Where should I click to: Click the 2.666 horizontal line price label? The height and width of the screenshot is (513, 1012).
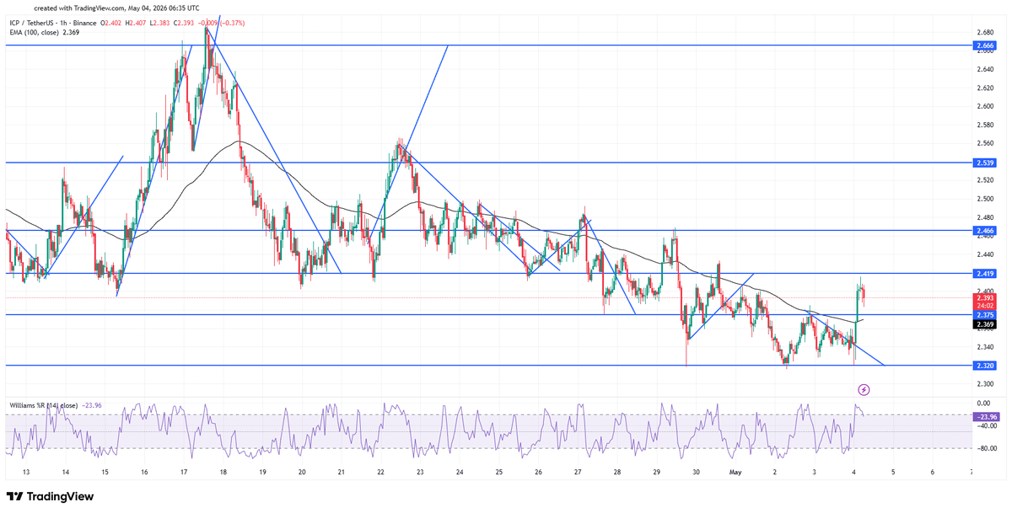pyautogui.click(x=985, y=45)
